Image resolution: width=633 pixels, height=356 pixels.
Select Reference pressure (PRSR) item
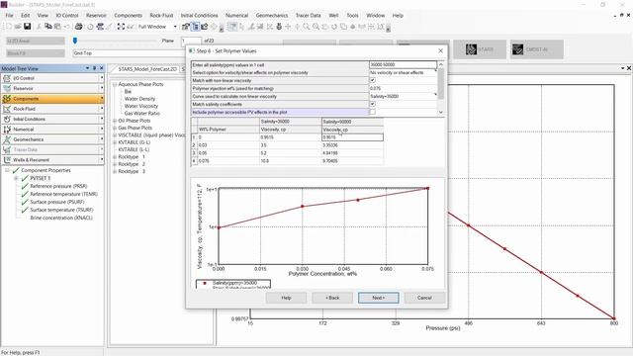[x=58, y=186]
